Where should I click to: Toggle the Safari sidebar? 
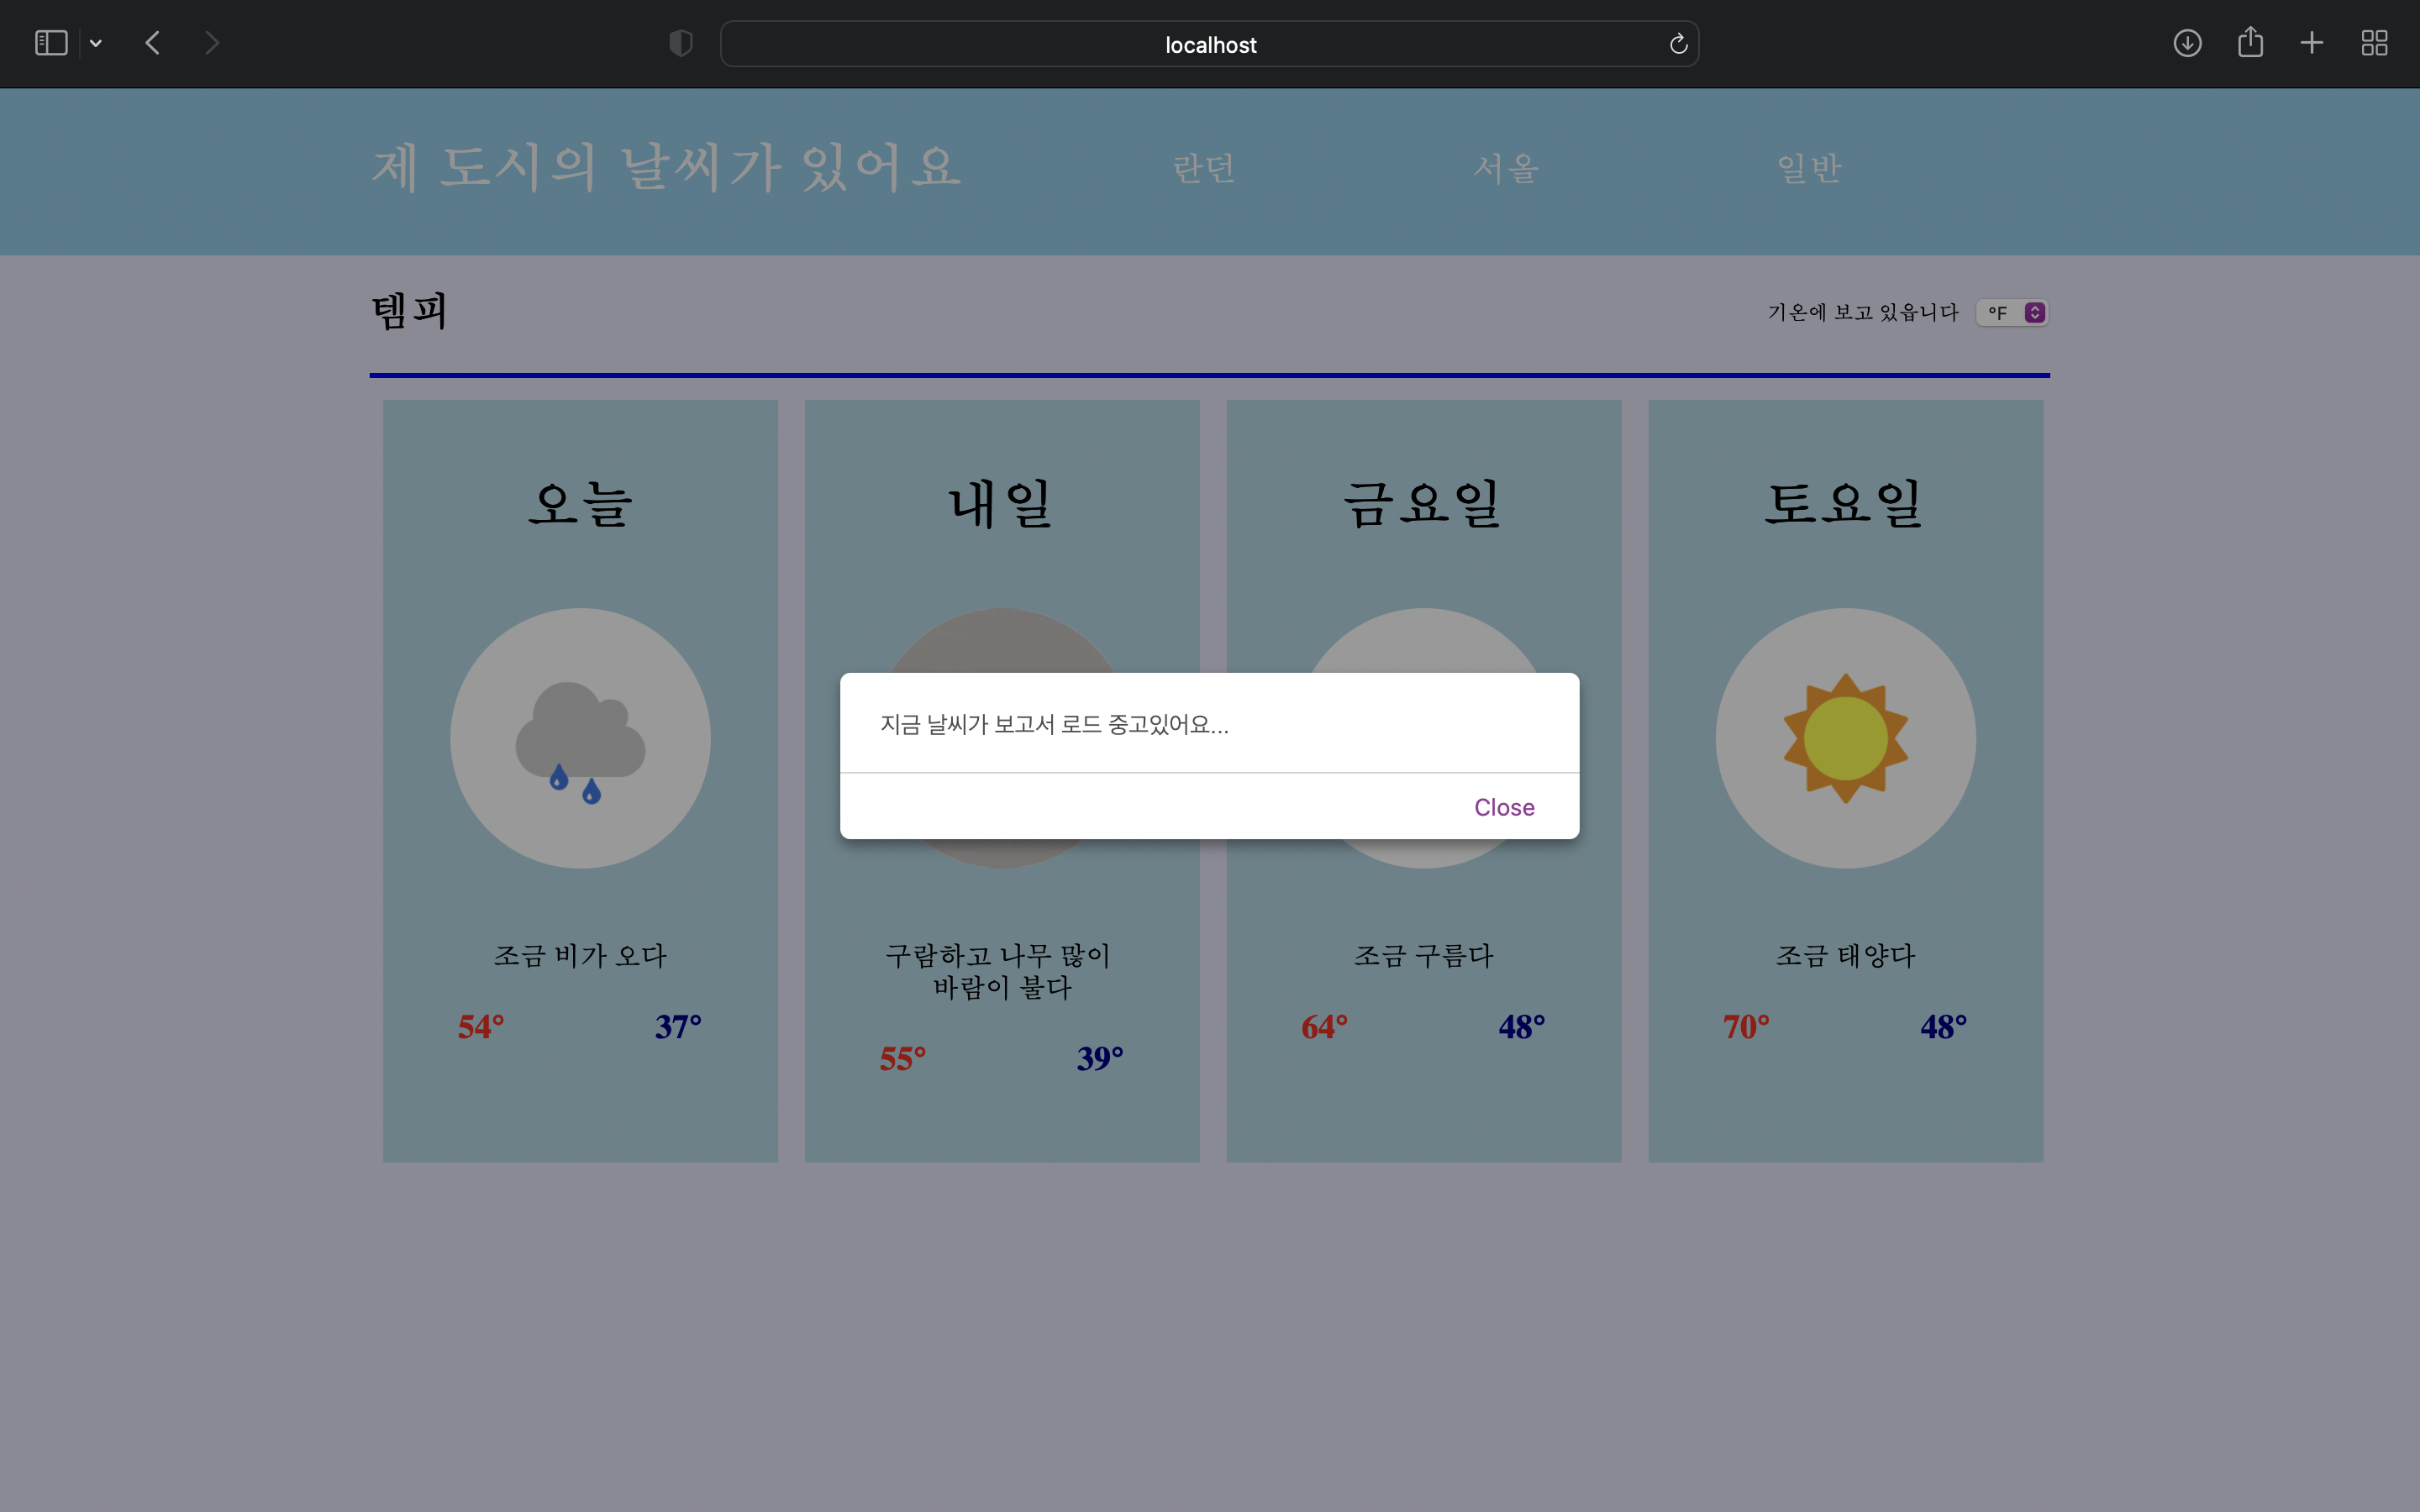click(51, 42)
